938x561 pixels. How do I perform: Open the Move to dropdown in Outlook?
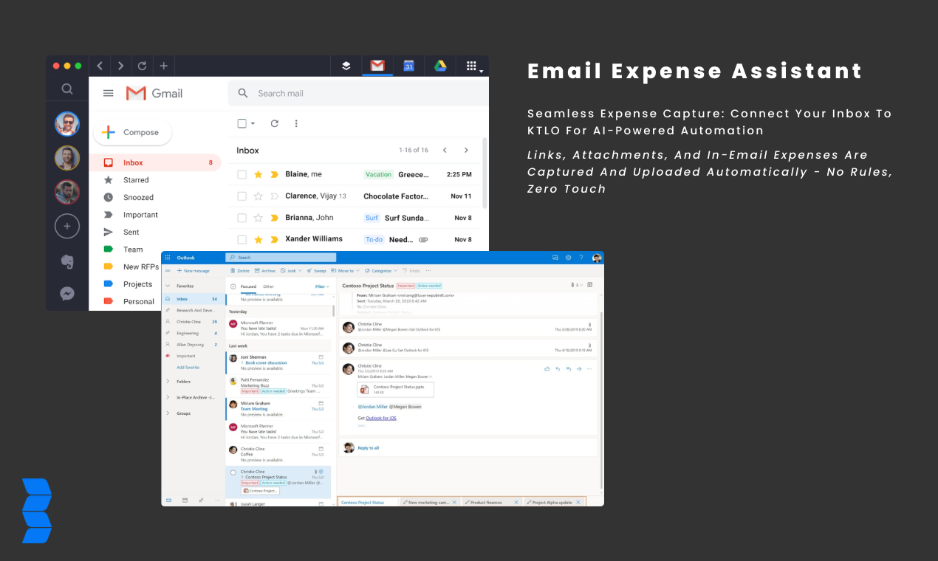345,271
